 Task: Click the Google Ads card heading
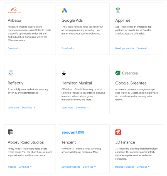pyautogui.click(x=72, y=20)
